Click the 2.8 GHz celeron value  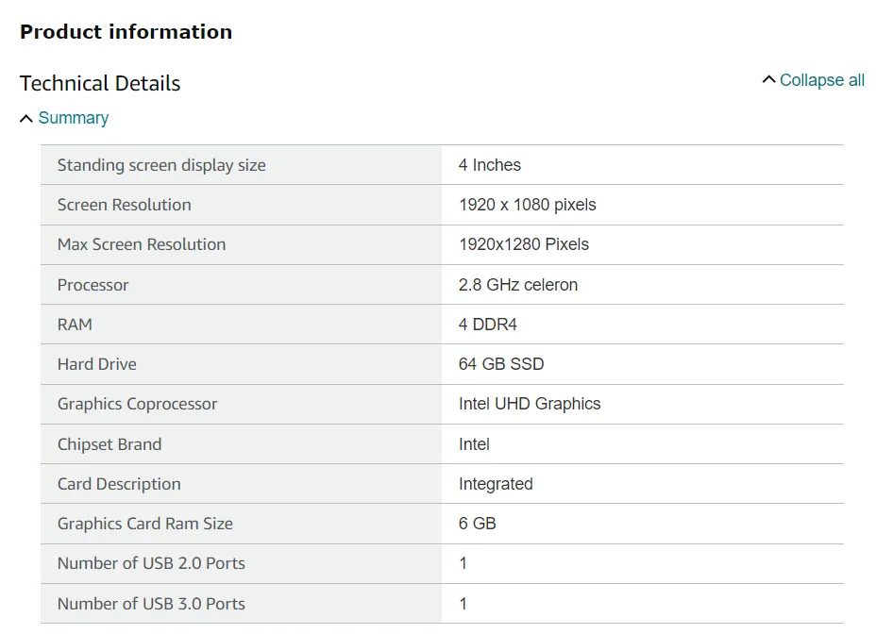coord(518,285)
